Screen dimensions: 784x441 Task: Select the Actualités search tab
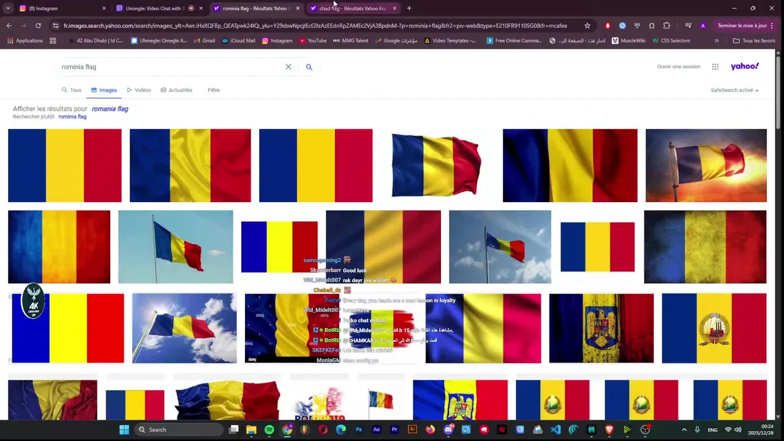176,90
